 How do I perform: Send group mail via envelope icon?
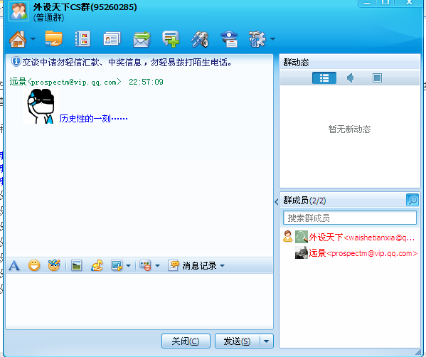tap(142, 40)
